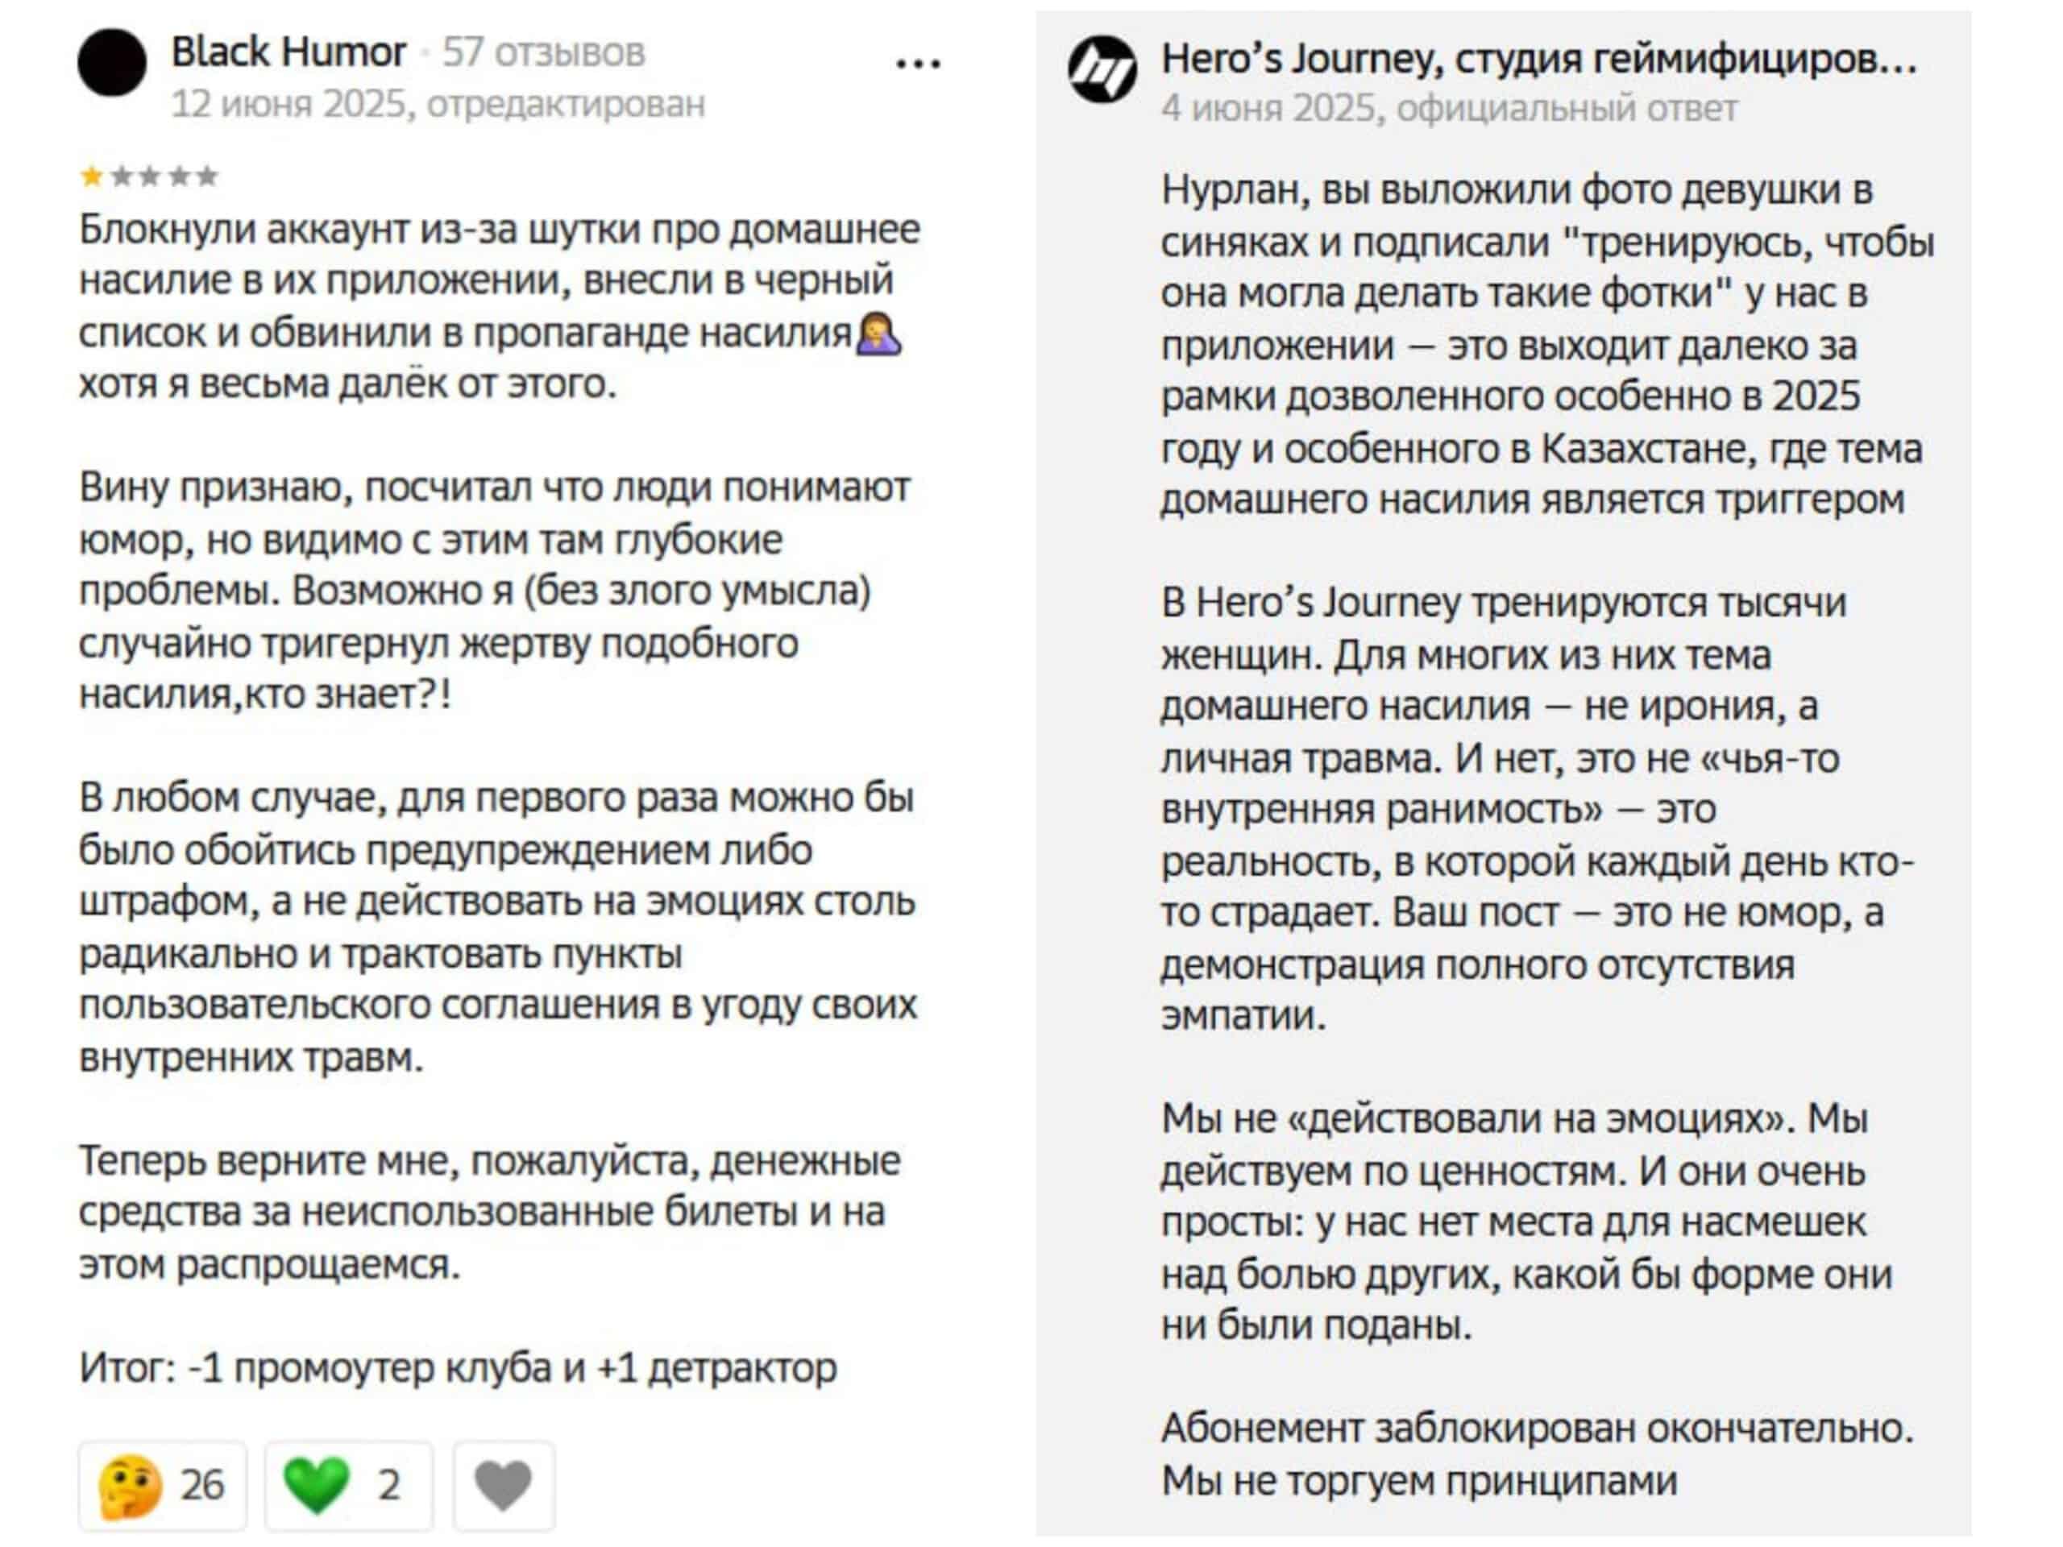The height and width of the screenshot is (1547, 2063).
Task: Click the third grey rating star
Action: tap(149, 176)
